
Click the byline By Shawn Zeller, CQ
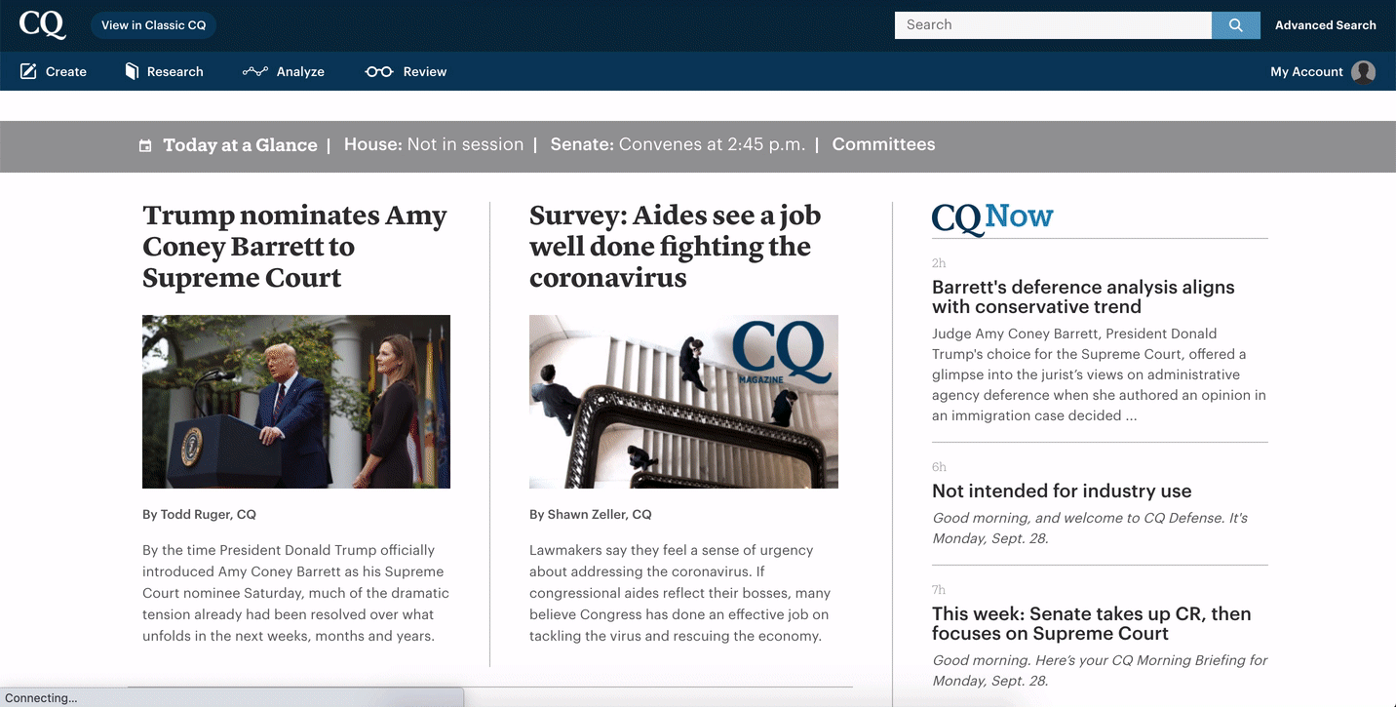(590, 514)
